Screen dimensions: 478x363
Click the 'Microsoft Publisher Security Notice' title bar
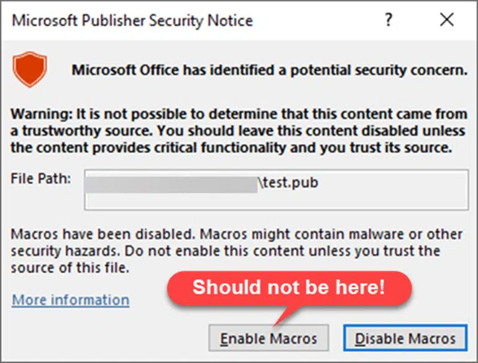195,21
